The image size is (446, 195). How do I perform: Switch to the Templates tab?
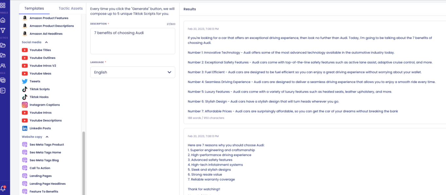point(34,8)
